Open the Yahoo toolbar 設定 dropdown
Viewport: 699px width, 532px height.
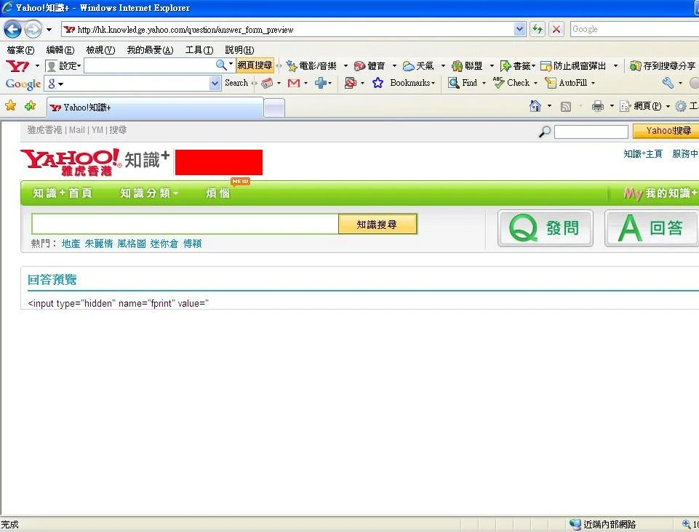(64, 66)
